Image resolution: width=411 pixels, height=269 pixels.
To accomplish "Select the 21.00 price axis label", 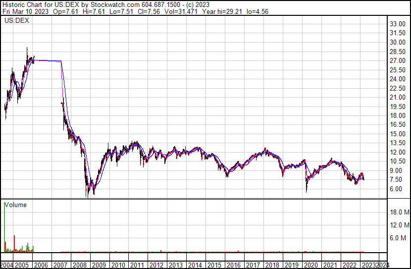I will click(x=398, y=97).
